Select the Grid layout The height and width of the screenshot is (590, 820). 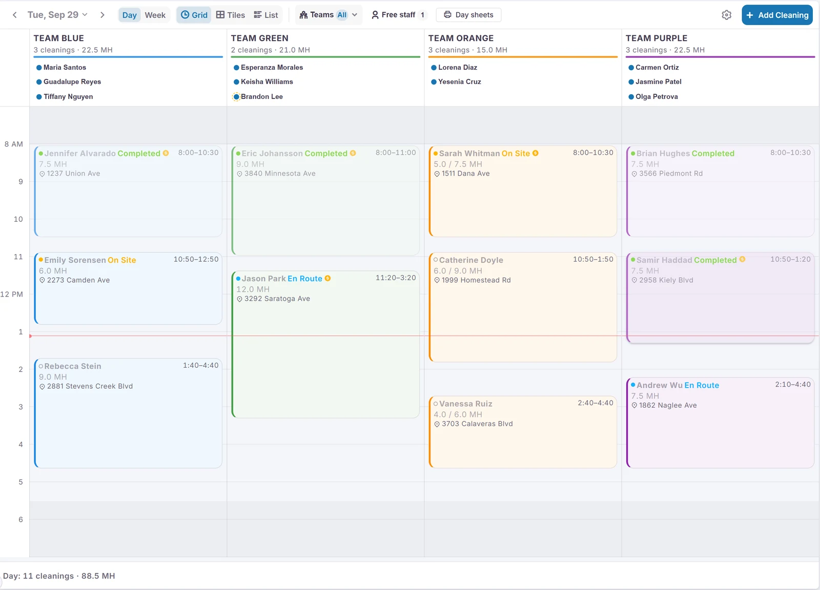[194, 15]
